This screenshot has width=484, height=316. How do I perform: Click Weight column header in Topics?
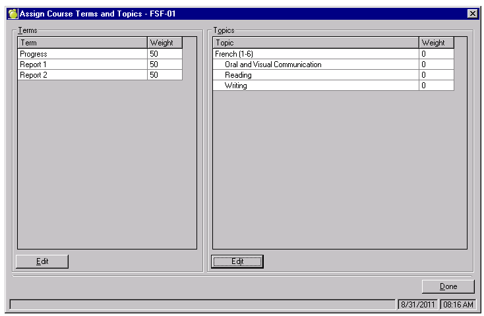tap(436, 43)
